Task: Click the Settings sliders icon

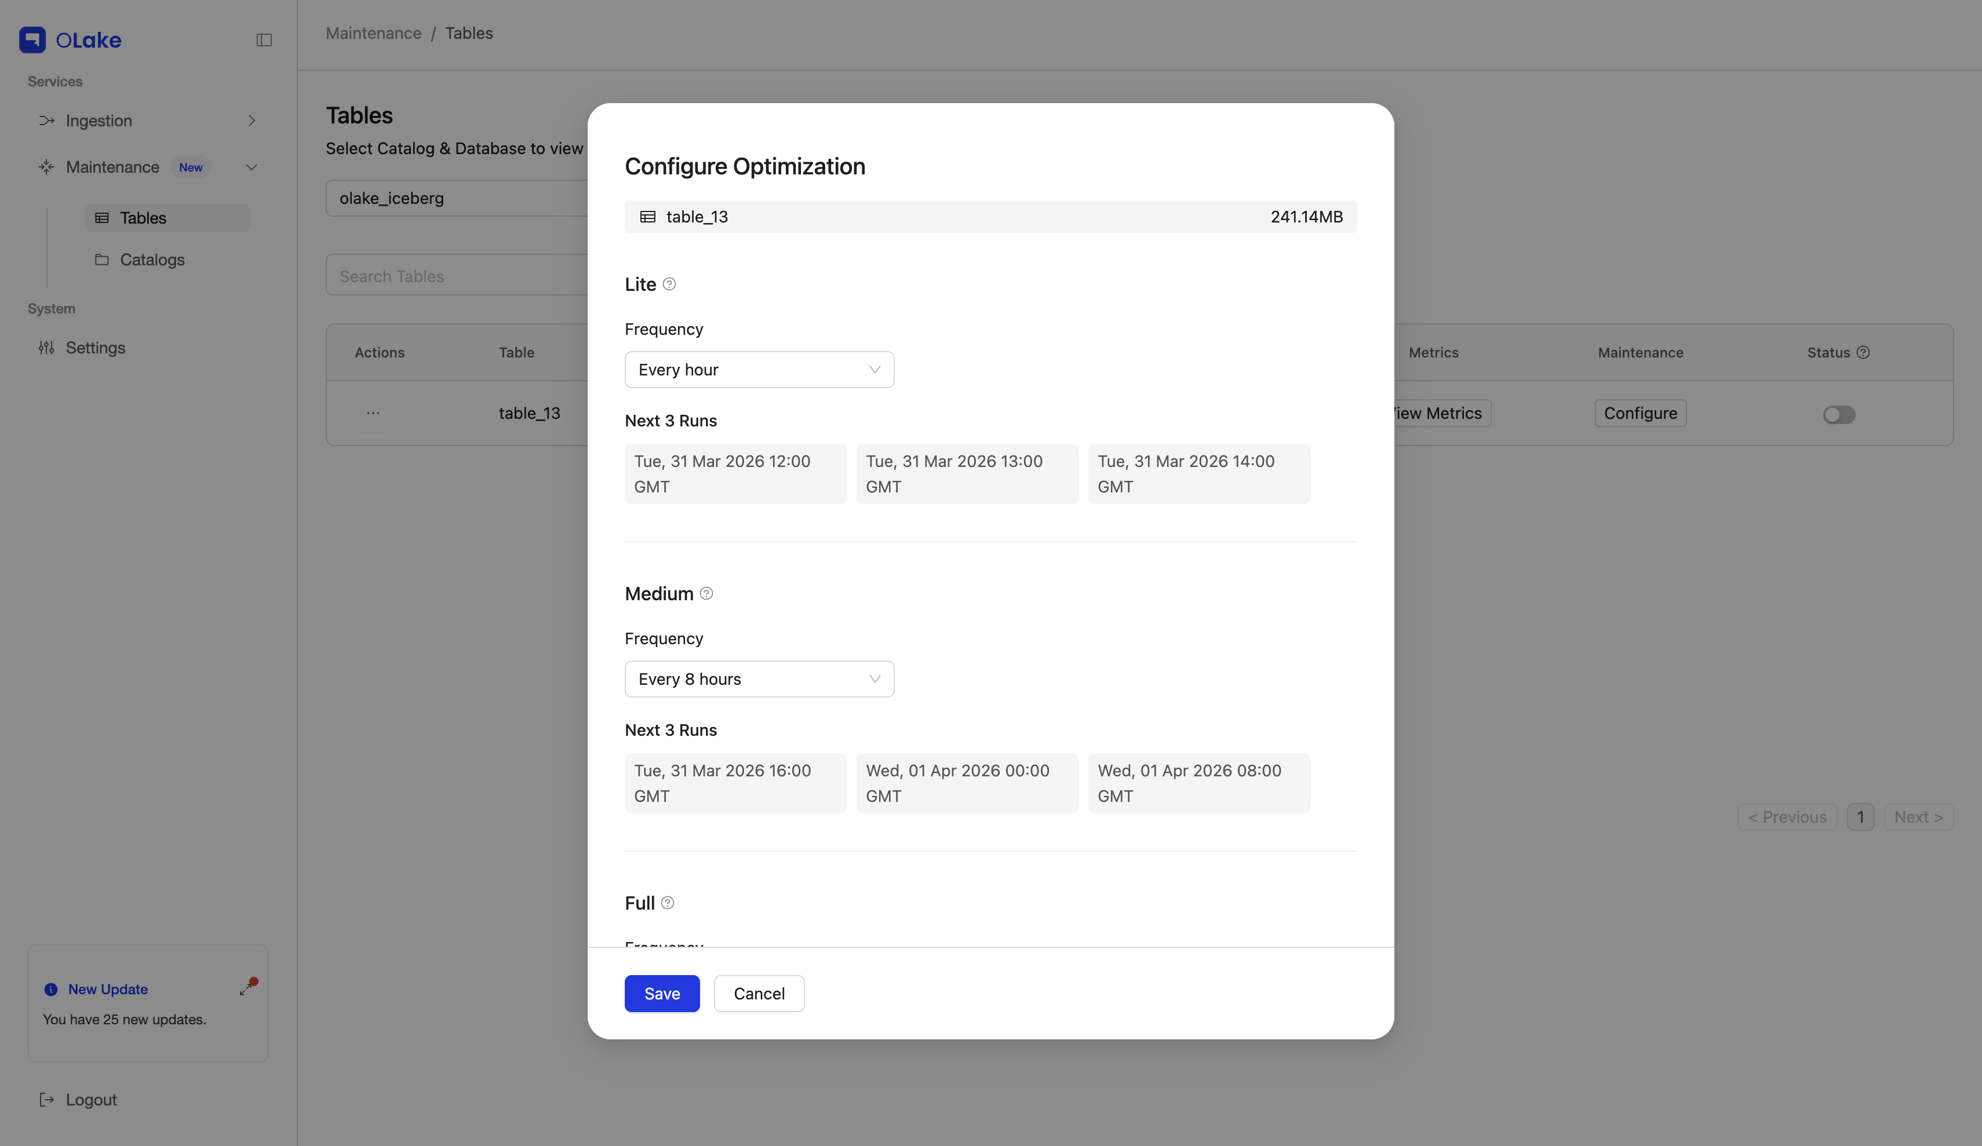Action: point(46,348)
